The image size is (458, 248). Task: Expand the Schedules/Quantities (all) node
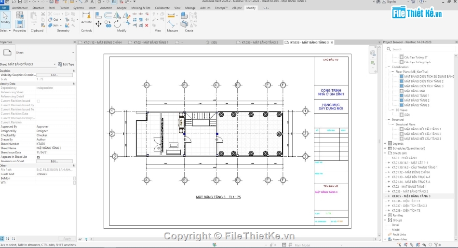click(385, 148)
